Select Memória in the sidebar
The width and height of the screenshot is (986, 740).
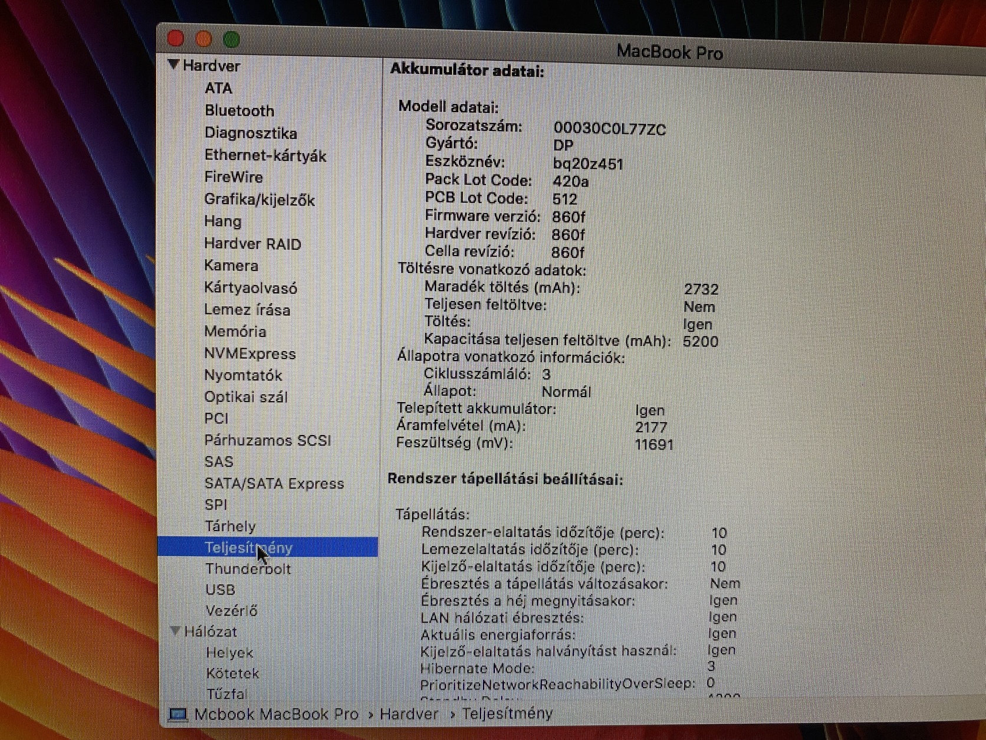pyautogui.click(x=235, y=332)
